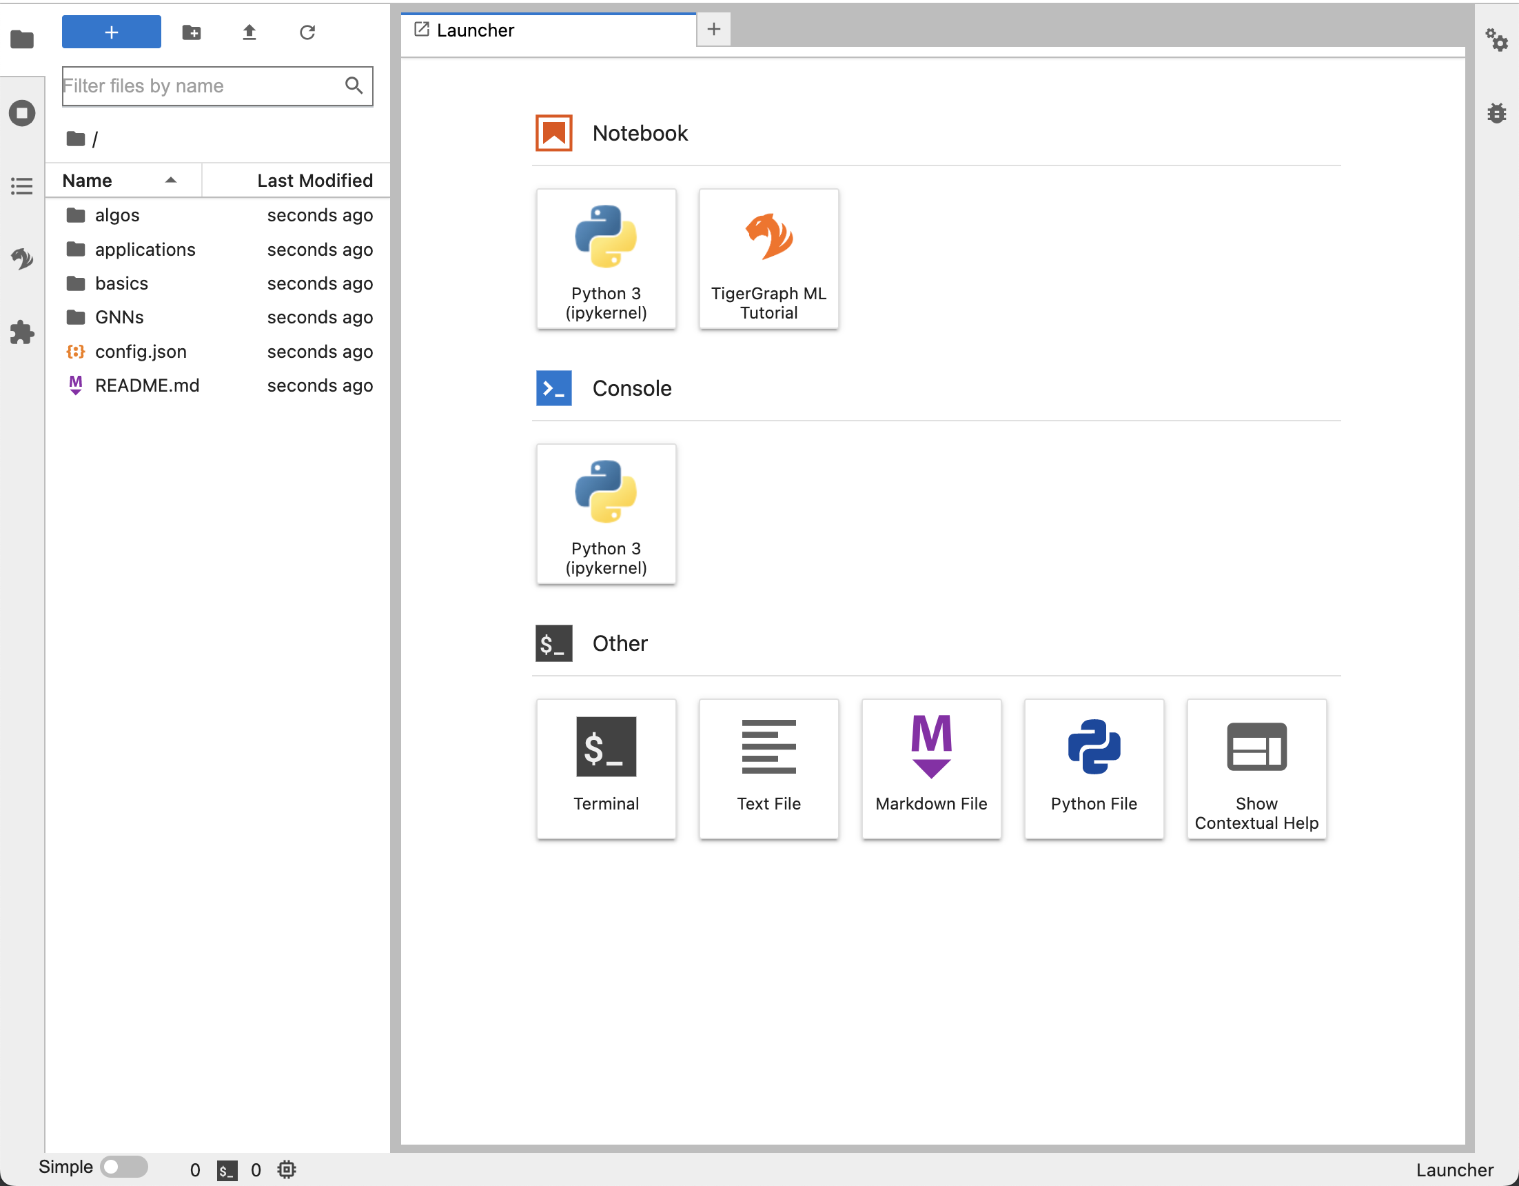This screenshot has width=1519, height=1186.
Task: Start a Python 3 console session
Action: coord(606,514)
